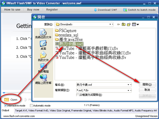This screenshot has height=119, width=159.
Task: Click the iWisoft logo in main title bar
Action: [x=3, y=3]
